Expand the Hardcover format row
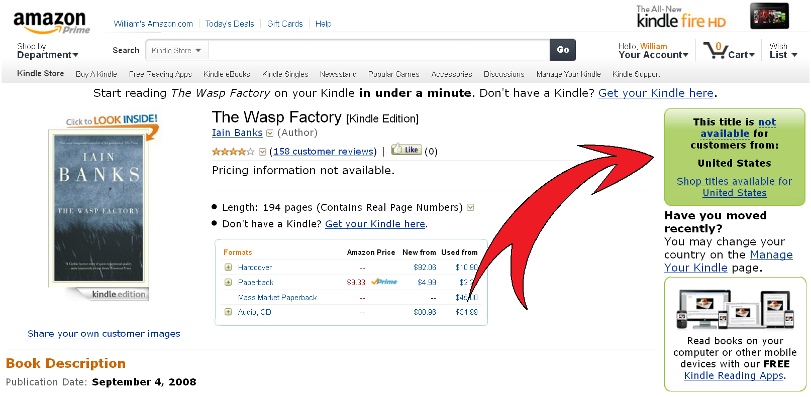This screenshot has height=397, width=811. coord(228,268)
